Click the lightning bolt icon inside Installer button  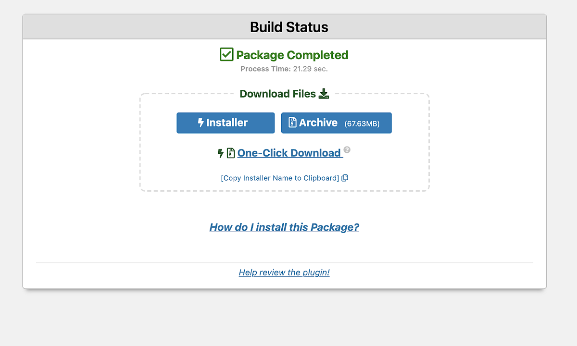click(x=201, y=123)
